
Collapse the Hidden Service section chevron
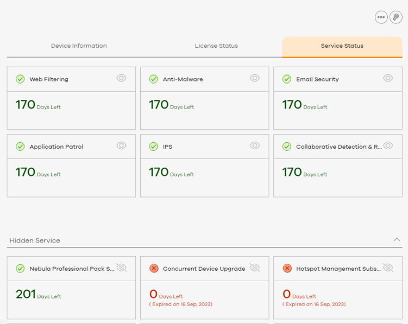(x=397, y=239)
